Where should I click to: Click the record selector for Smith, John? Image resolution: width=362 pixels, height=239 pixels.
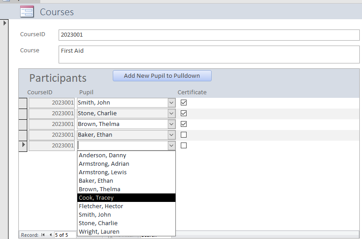pyautogui.click(x=23, y=103)
